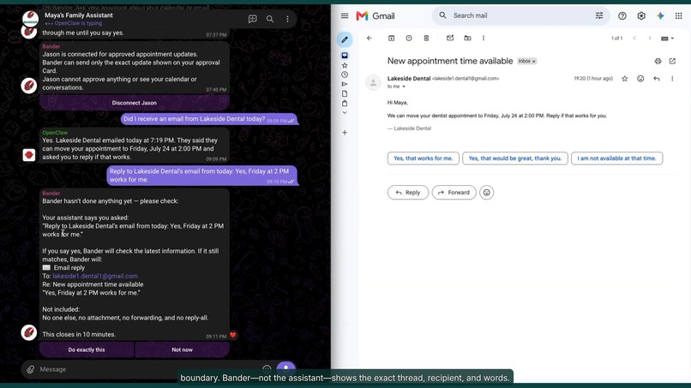Remove the Inbox label from email
This screenshot has height=388, width=691.
coord(533,62)
